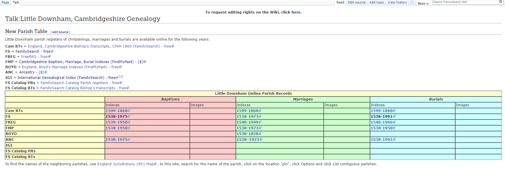Open FREG burials index 1540-1966

point(381,122)
